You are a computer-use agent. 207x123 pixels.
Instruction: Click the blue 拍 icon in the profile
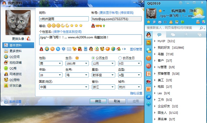click(x=58, y=49)
